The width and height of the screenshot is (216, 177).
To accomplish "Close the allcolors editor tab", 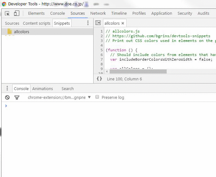I will click(x=123, y=23).
